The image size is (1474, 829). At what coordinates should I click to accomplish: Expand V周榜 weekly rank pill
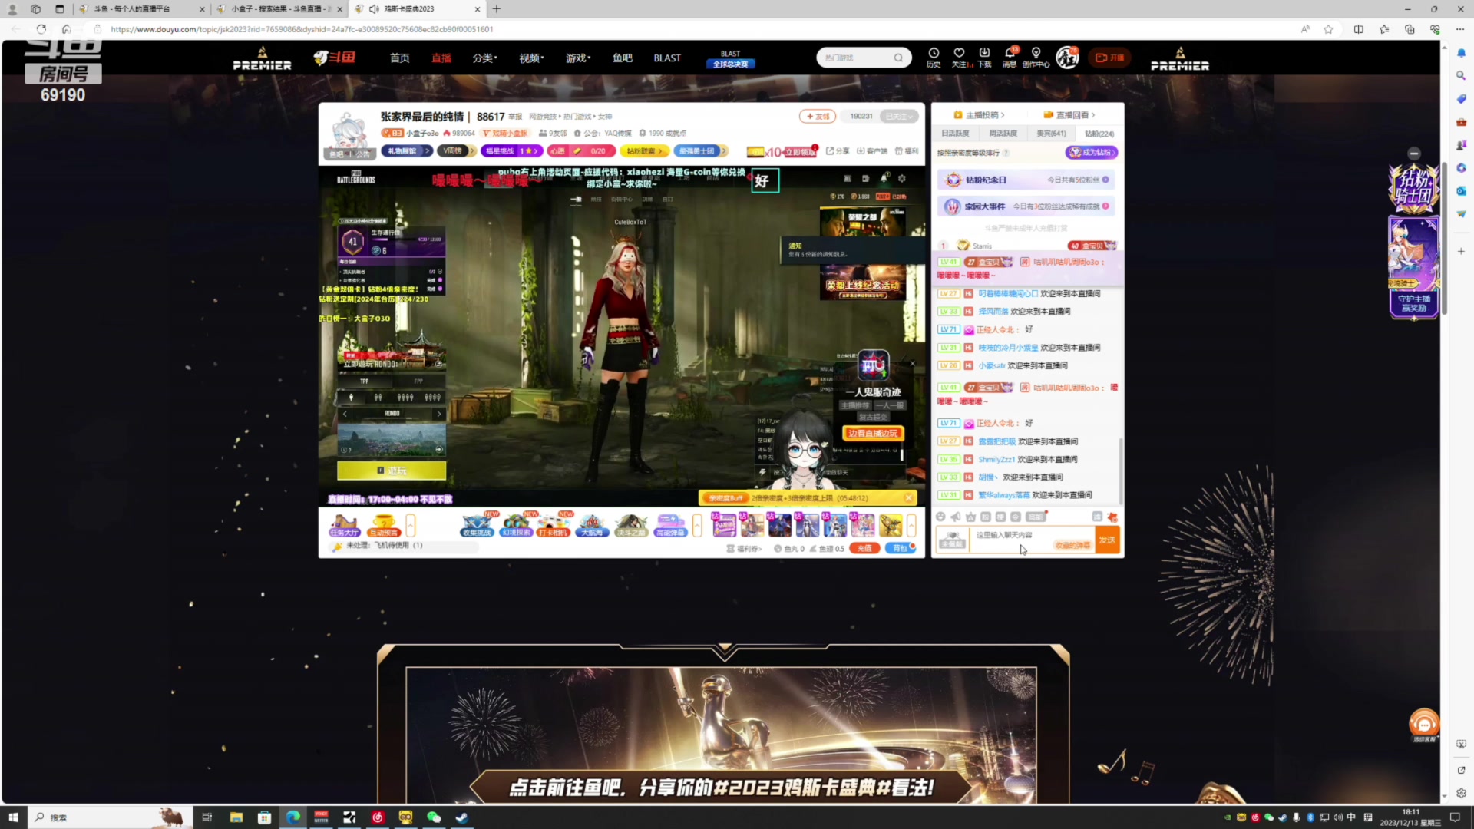[x=457, y=151]
